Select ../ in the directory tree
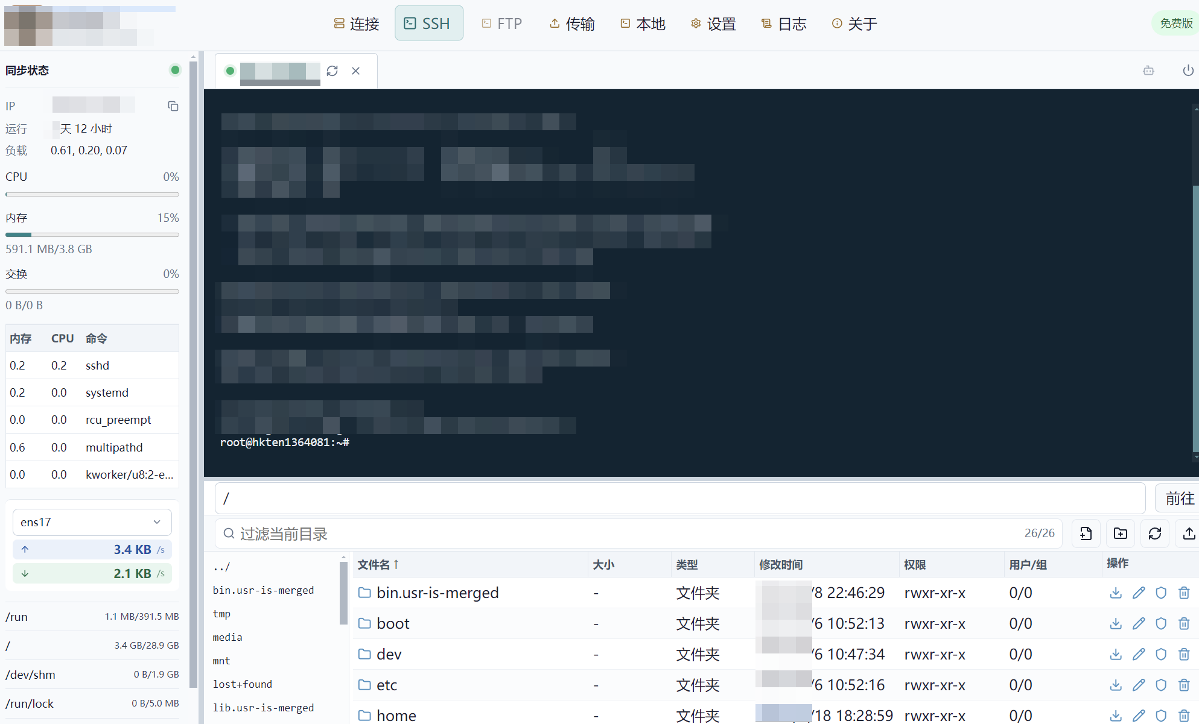The image size is (1199, 724). point(221,567)
